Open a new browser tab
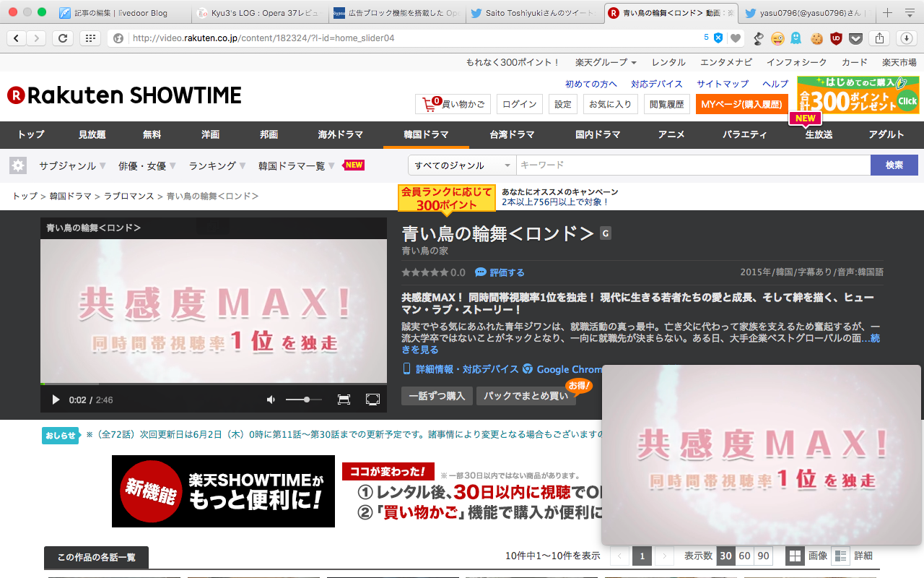Screen dimensions: 924x578 (888, 13)
